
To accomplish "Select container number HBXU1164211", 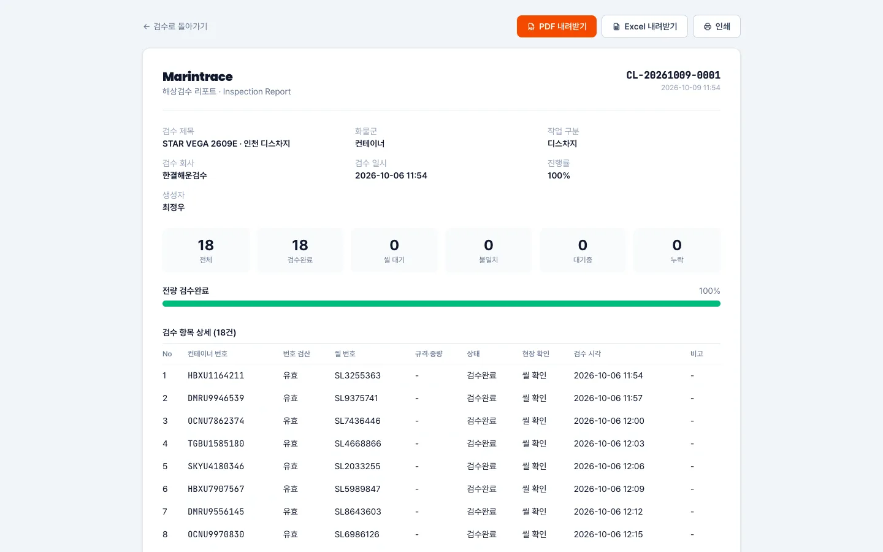I will click(216, 375).
